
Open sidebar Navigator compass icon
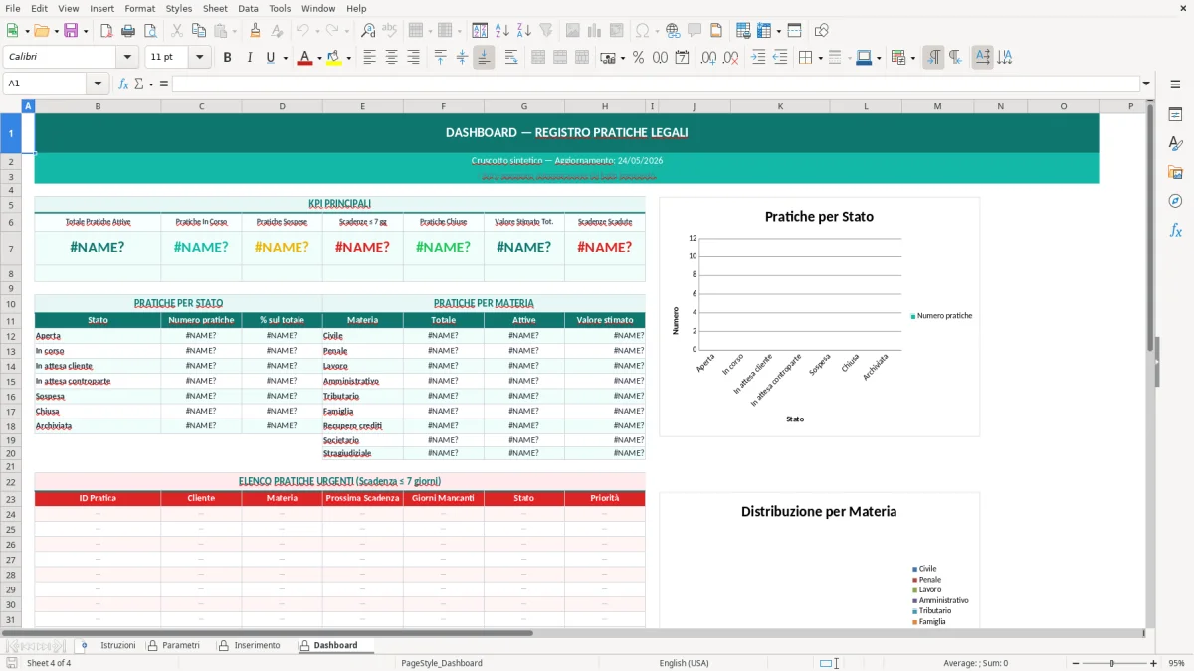(1175, 201)
